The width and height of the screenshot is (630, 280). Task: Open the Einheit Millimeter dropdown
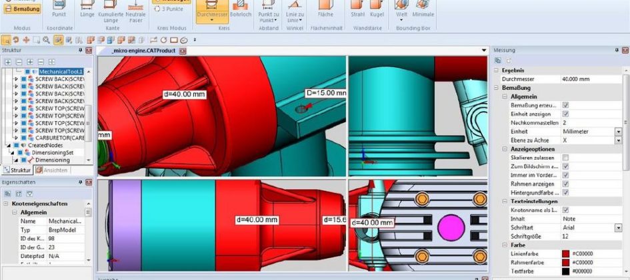pos(618,132)
